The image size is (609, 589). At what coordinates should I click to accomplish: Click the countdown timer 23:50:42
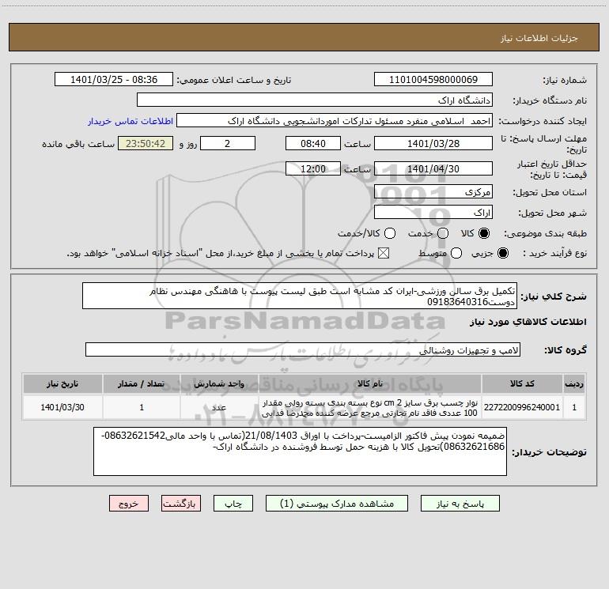(146, 143)
